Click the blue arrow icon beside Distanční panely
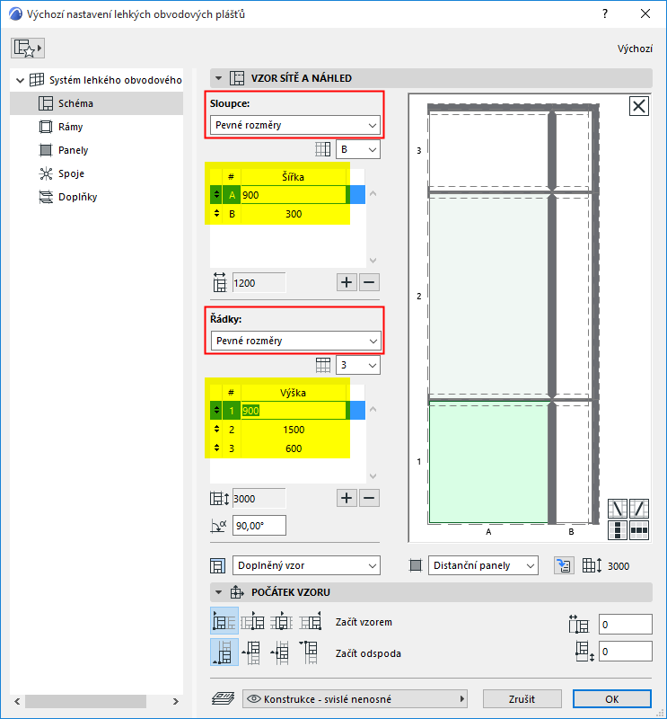This screenshot has height=719, width=667. [x=564, y=566]
